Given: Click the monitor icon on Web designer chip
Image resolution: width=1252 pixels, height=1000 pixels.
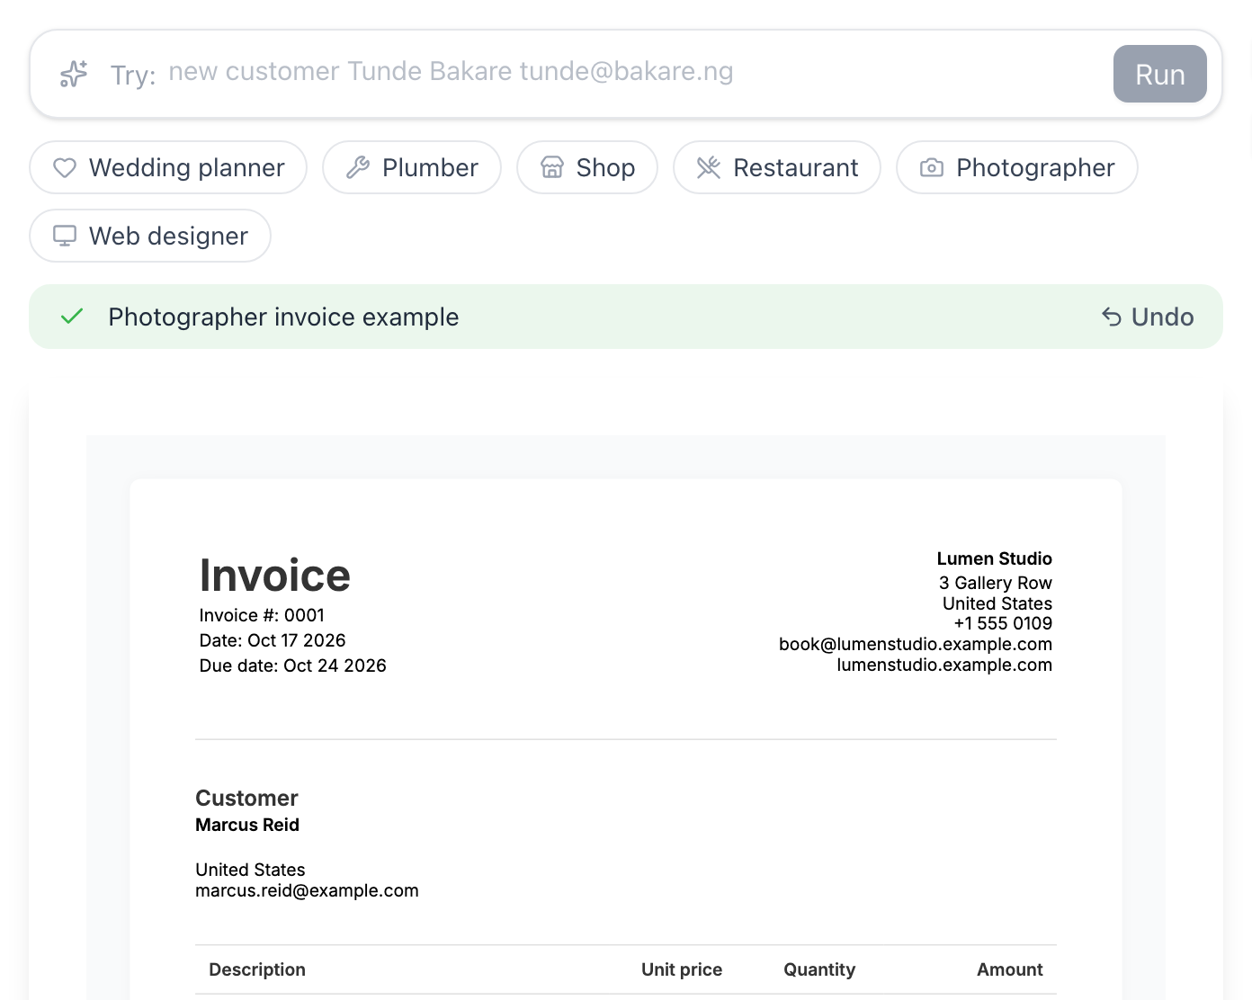Looking at the screenshot, I should click(x=65, y=237).
